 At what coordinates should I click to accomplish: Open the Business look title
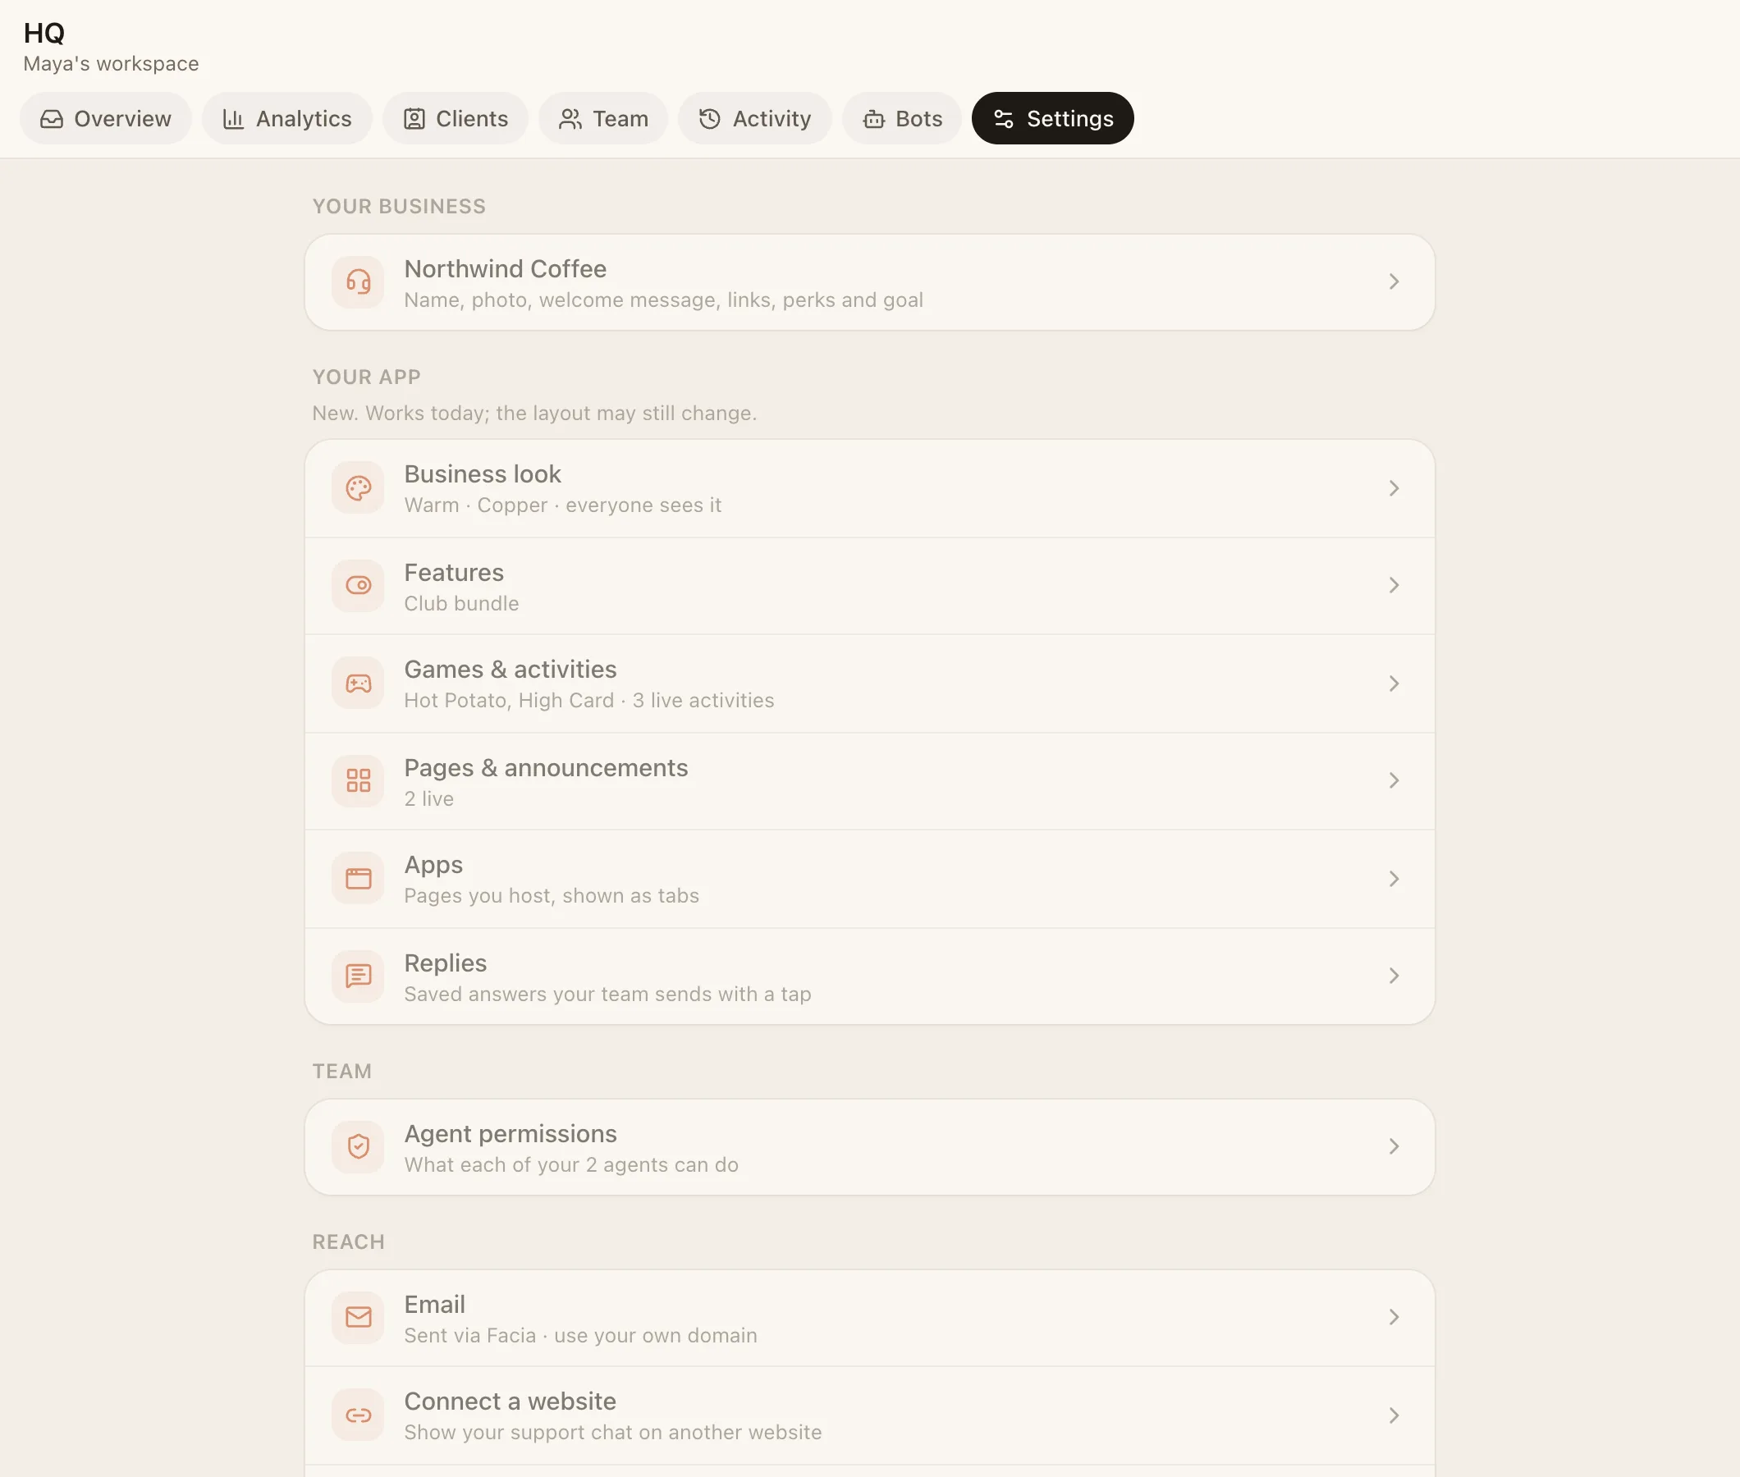[483, 475]
